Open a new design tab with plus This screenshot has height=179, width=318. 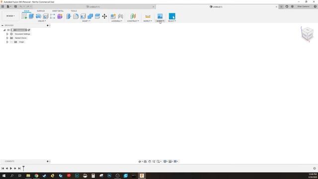point(281,6)
